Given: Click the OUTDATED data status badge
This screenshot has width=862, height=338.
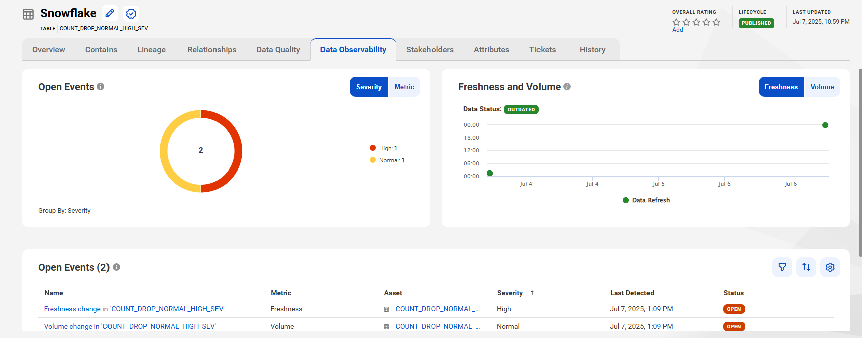Looking at the screenshot, I should pyautogui.click(x=521, y=109).
